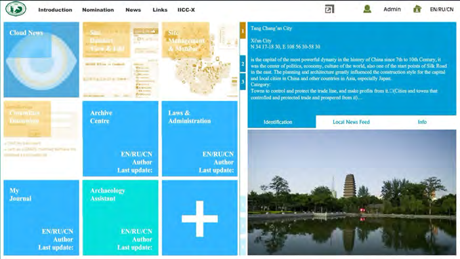Open the external link window icon
The width and height of the screenshot is (460, 259).
pyautogui.click(x=329, y=9)
